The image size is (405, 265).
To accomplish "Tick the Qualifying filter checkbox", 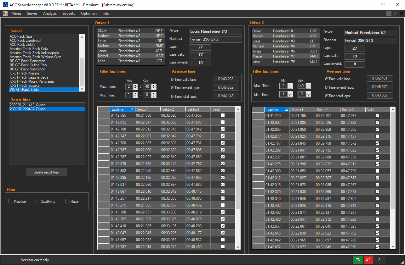I will click(38, 201).
